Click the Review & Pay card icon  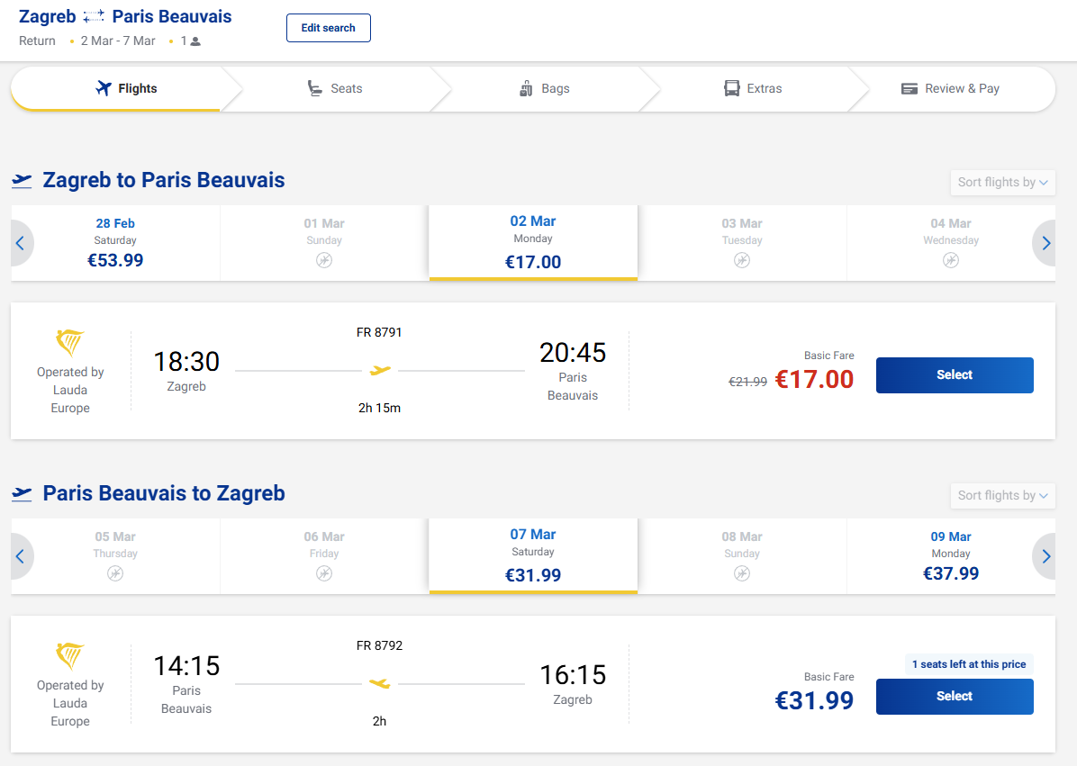(910, 88)
